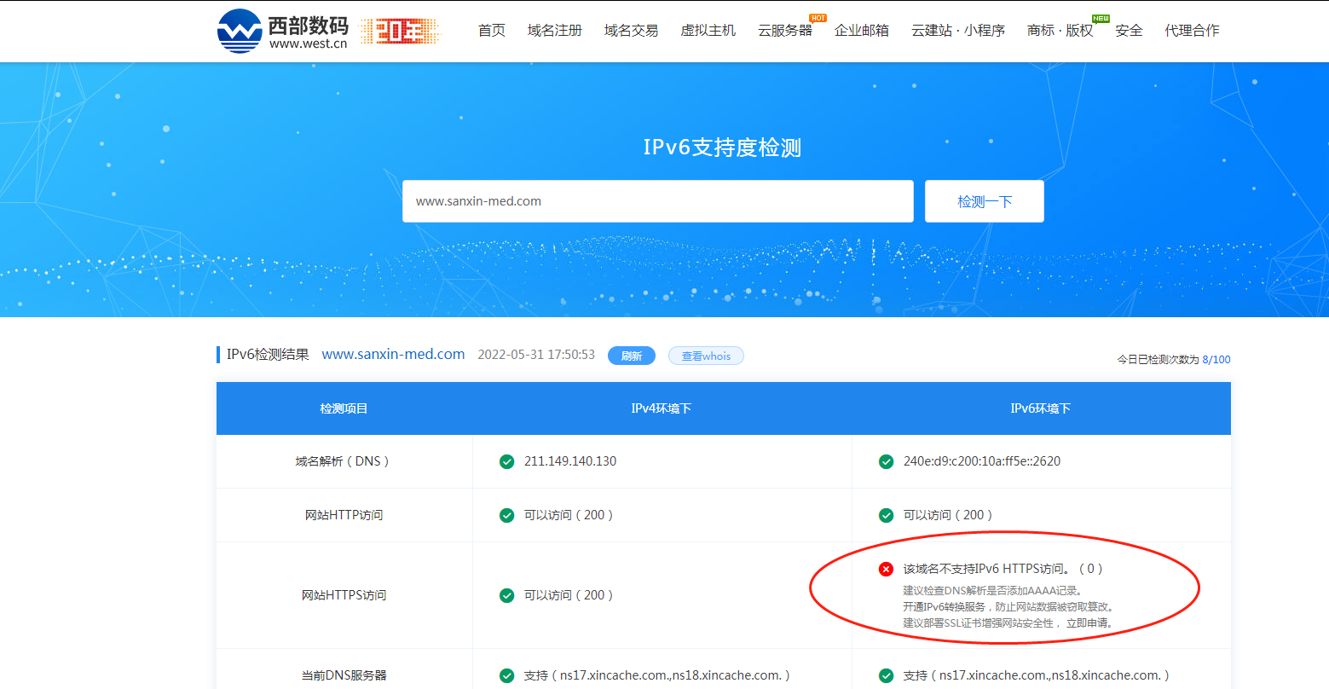The height and width of the screenshot is (689, 1329).
Task: Click the green check beside ns17.xincache.com support
Action: tap(506, 674)
